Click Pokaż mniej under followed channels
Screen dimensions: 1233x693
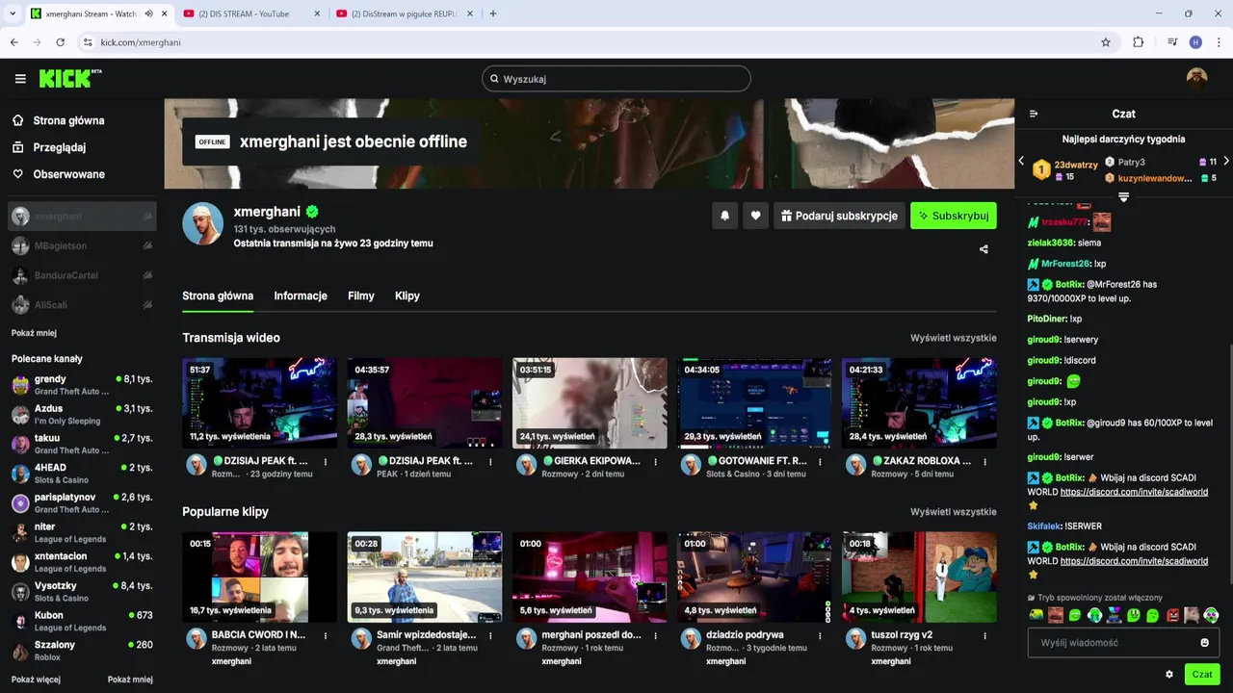(34, 333)
